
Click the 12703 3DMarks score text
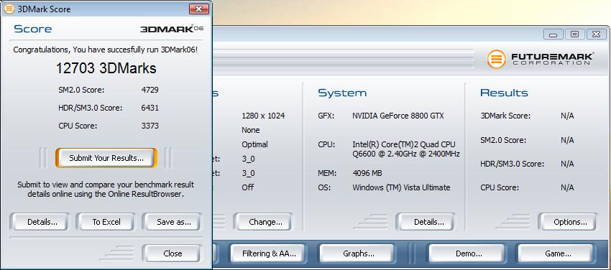(106, 68)
